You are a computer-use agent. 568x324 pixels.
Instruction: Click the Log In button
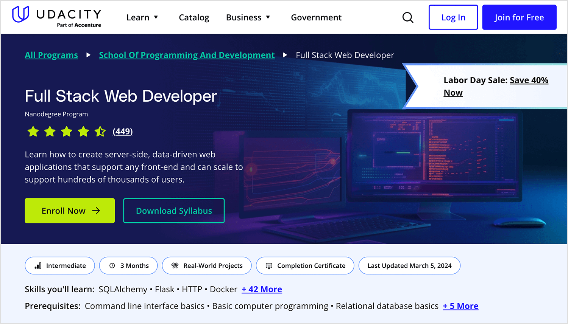[x=453, y=17]
